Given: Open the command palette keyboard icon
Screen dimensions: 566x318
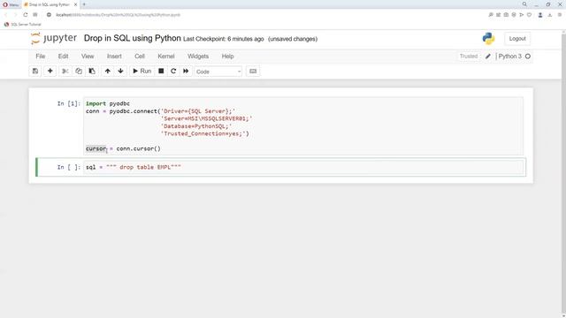Looking at the screenshot, I should [x=253, y=71].
